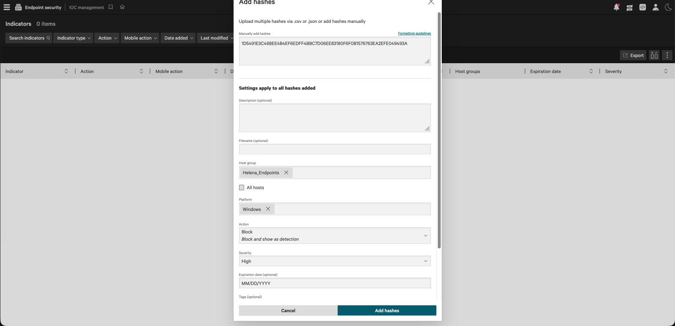This screenshot has height=326, width=675.
Task: Enable the All hosts checkbox
Action: pos(242,188)
